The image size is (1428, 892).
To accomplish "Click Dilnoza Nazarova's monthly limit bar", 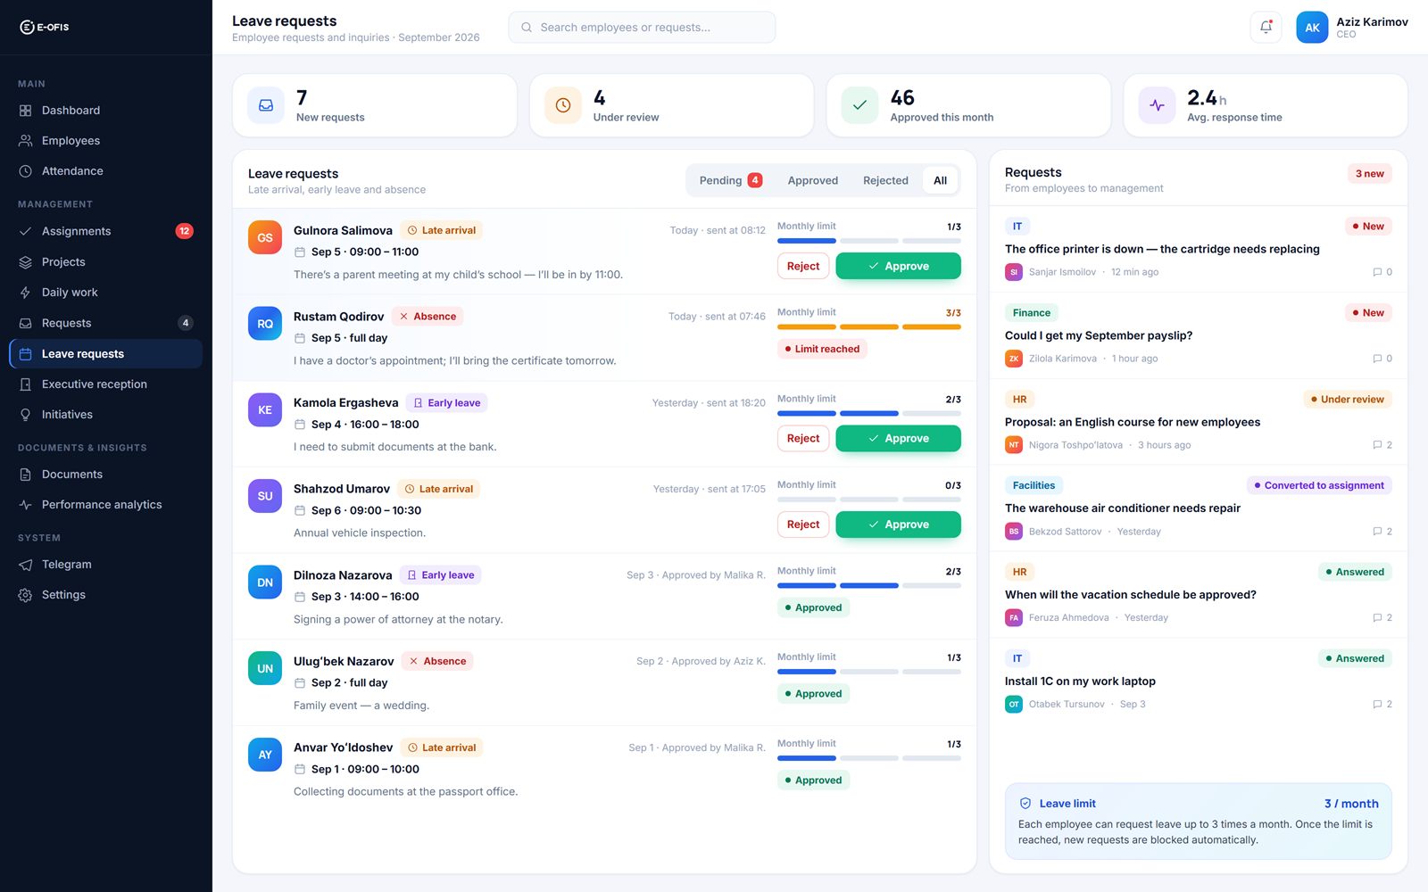I will pos(869,586).
